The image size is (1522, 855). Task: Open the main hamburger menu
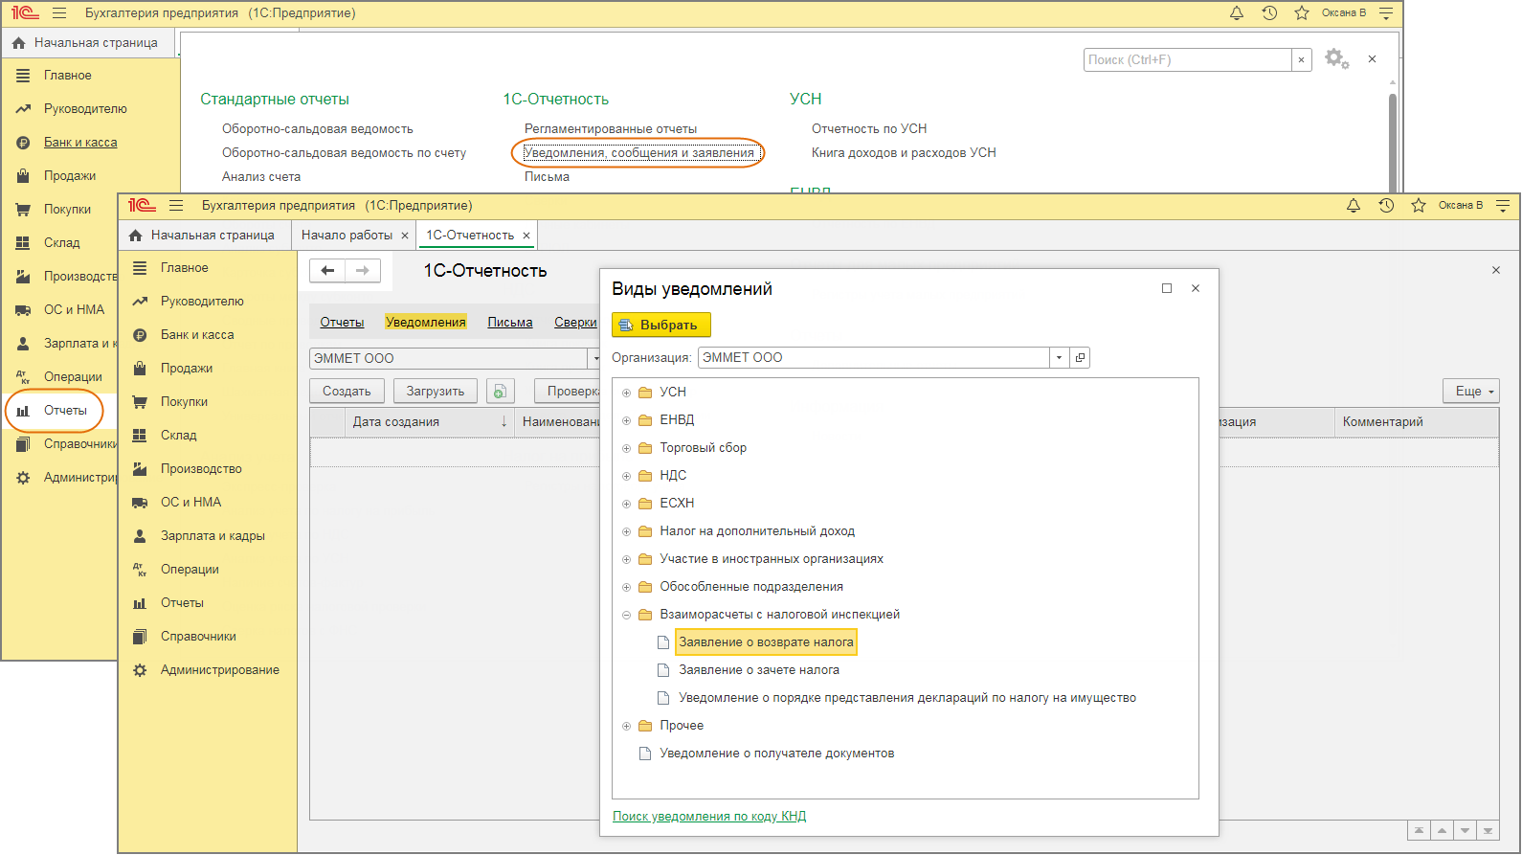(x=176, y=206)
